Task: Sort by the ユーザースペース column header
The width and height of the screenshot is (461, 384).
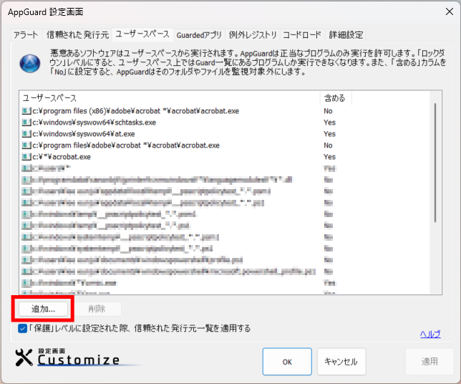Action: pos(169,97)
